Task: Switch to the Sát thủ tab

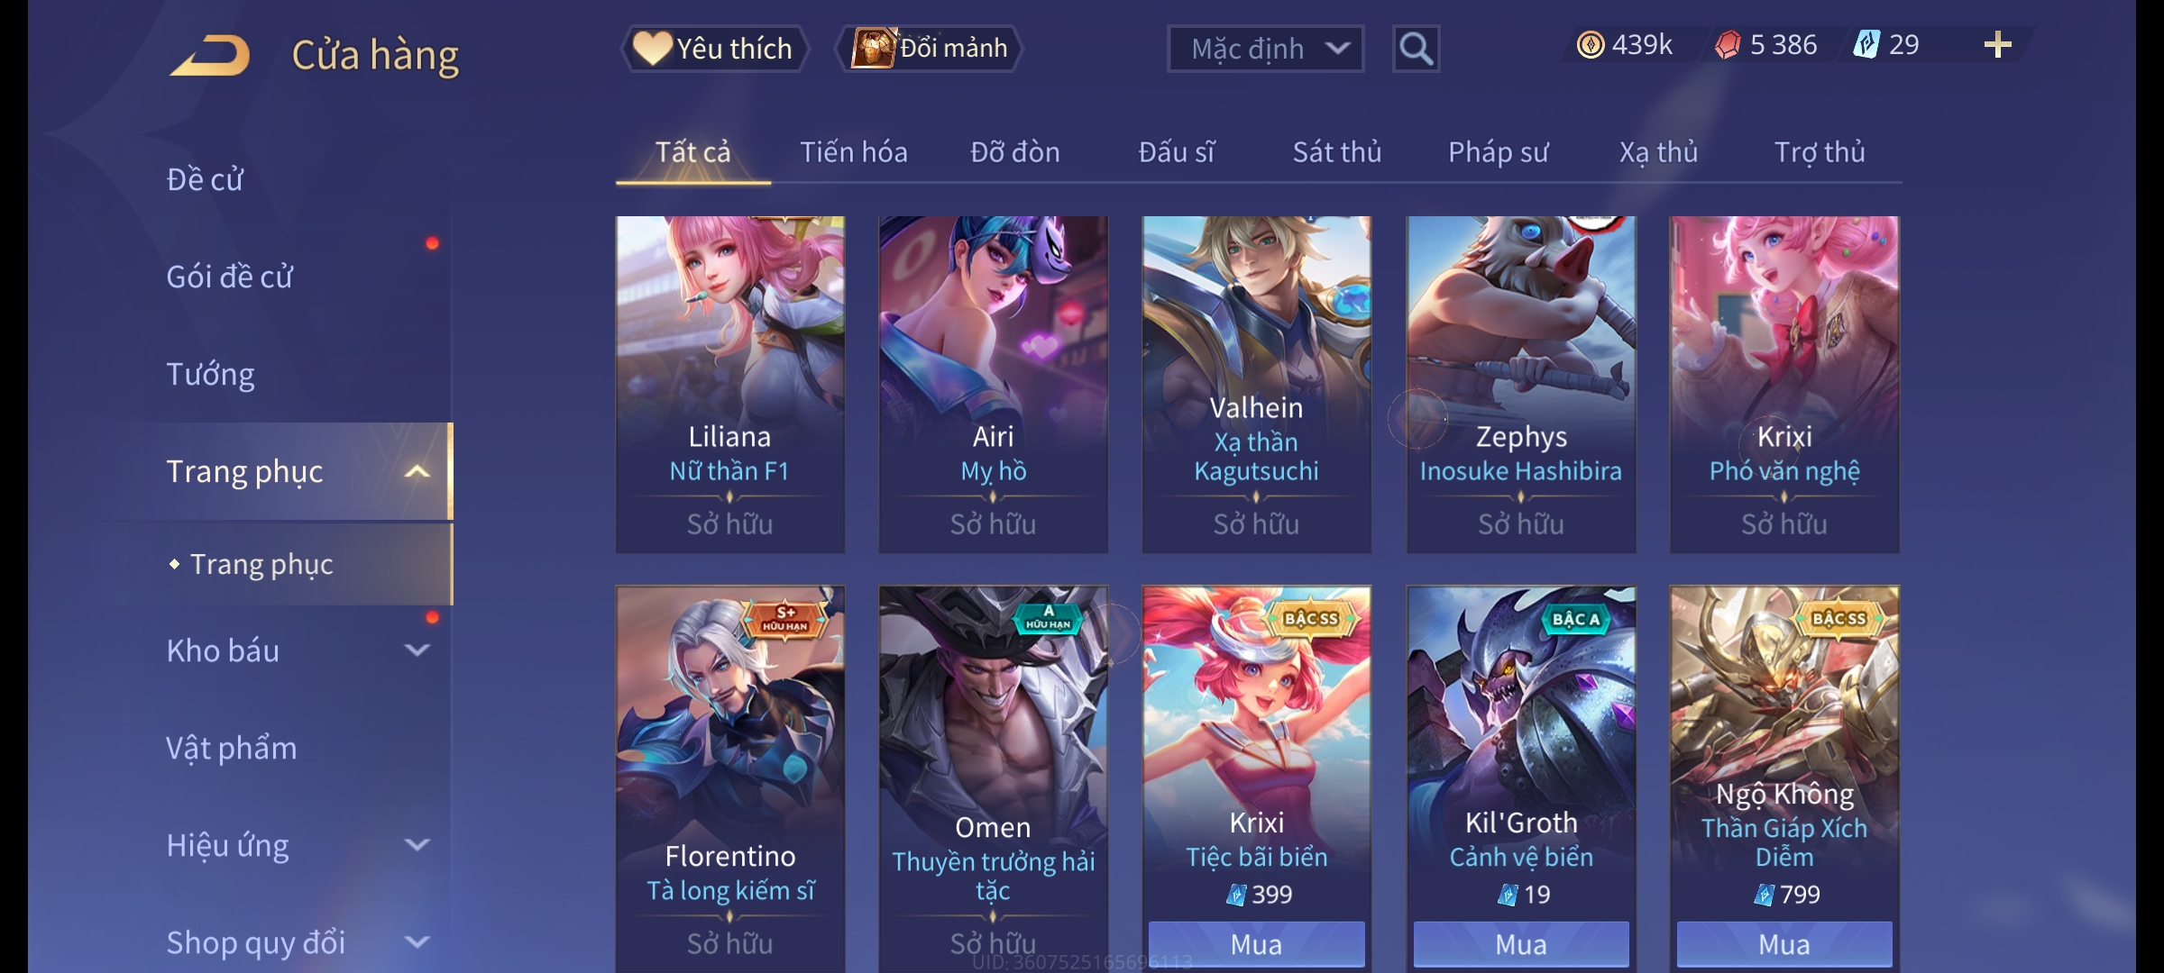Action: [1337, 152]
